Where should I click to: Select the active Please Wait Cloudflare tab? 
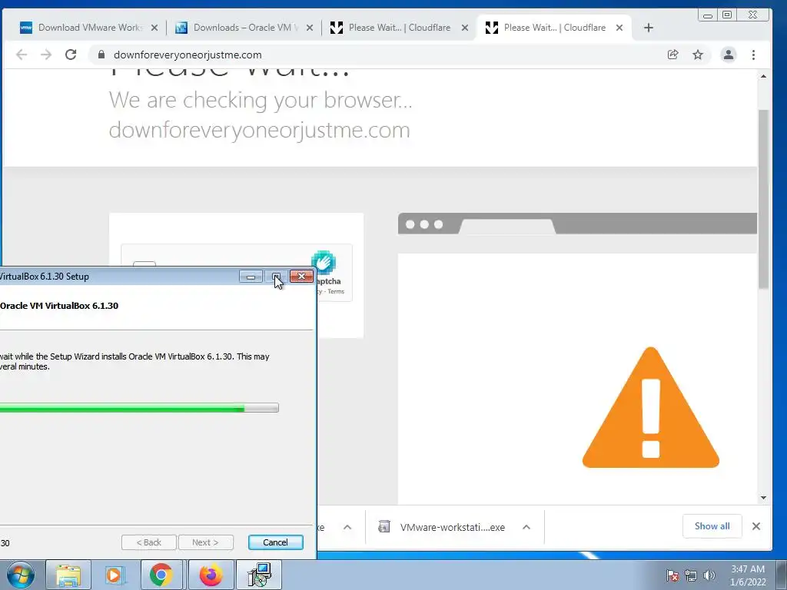coord(553,28)
